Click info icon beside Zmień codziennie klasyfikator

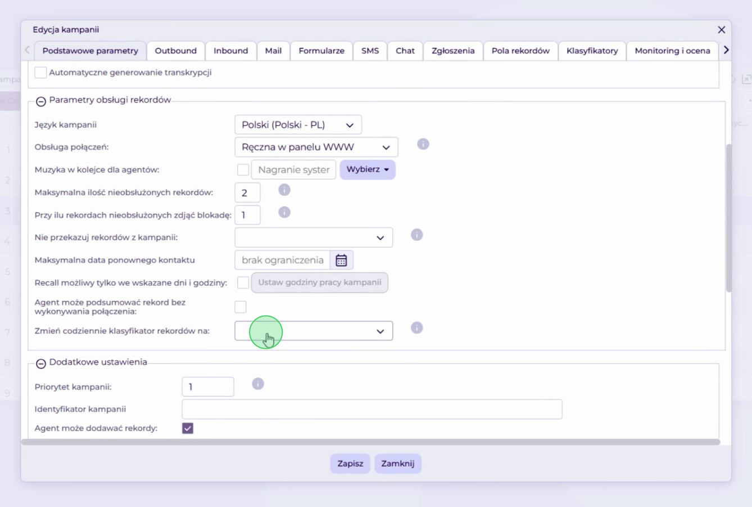[416, 328]
